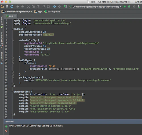Click in the terminal prompt line

(36, 126)
